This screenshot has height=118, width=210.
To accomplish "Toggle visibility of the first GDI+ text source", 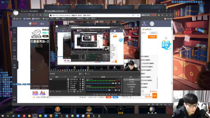I will pos(80,81).
